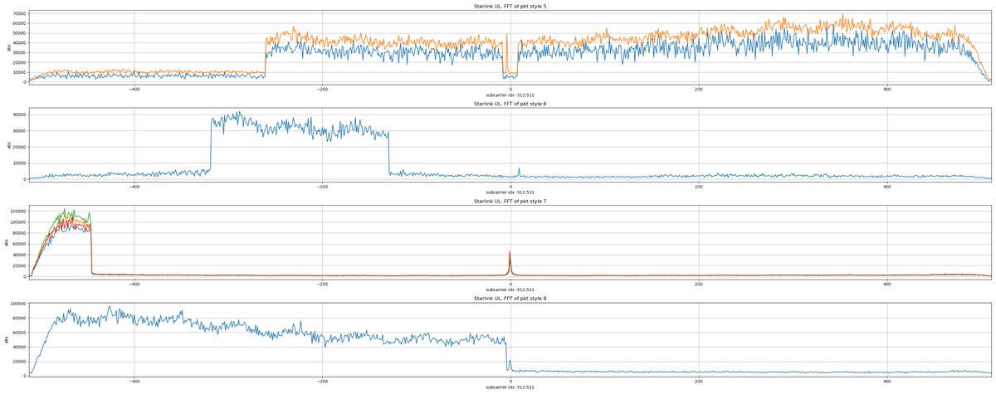The width and height of the screenshot is (996, 394).
Task: Select the subcarrier idx x-axis label under style 5 plot
Action: click(x=510, y=94)
